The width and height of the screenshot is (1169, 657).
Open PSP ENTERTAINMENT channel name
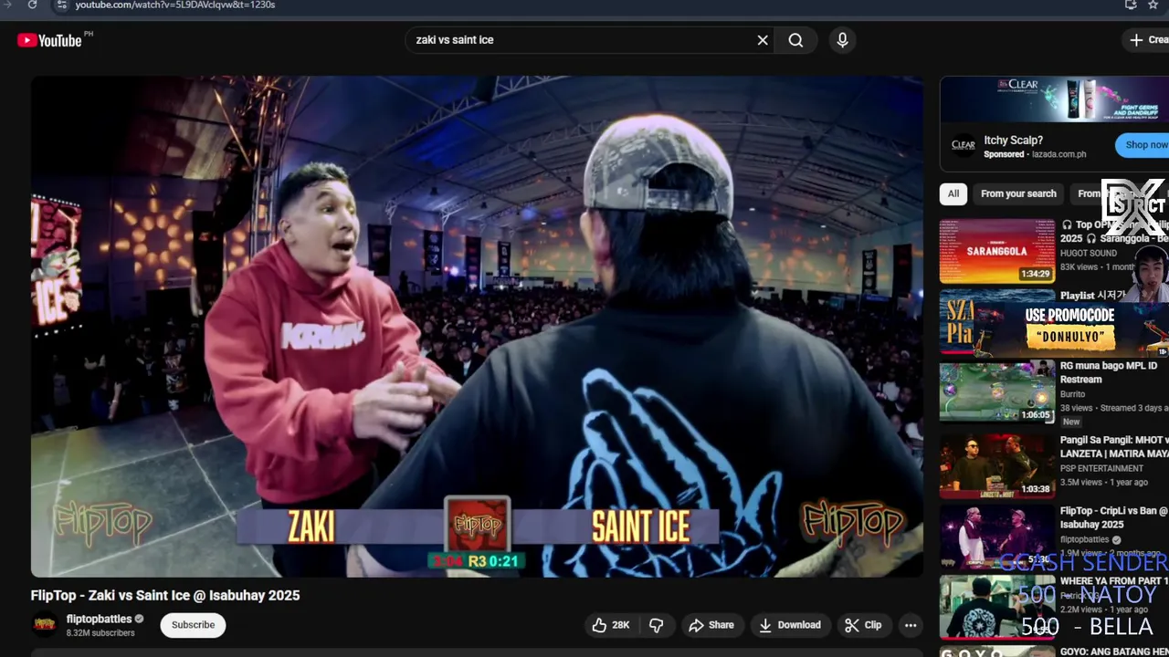tap(1103, 468)
